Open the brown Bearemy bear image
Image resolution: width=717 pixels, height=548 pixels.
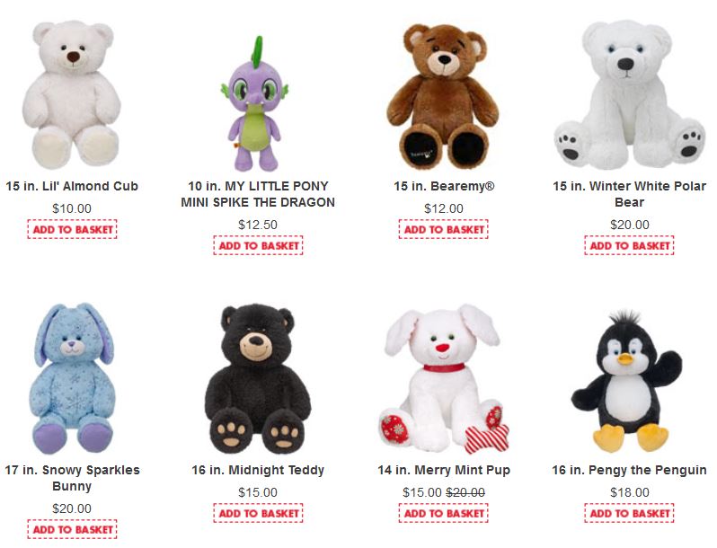(443, 96)
